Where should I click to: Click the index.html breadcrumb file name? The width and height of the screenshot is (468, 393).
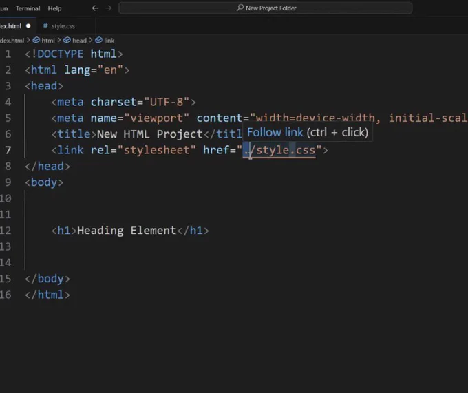[x=12, y=41]
